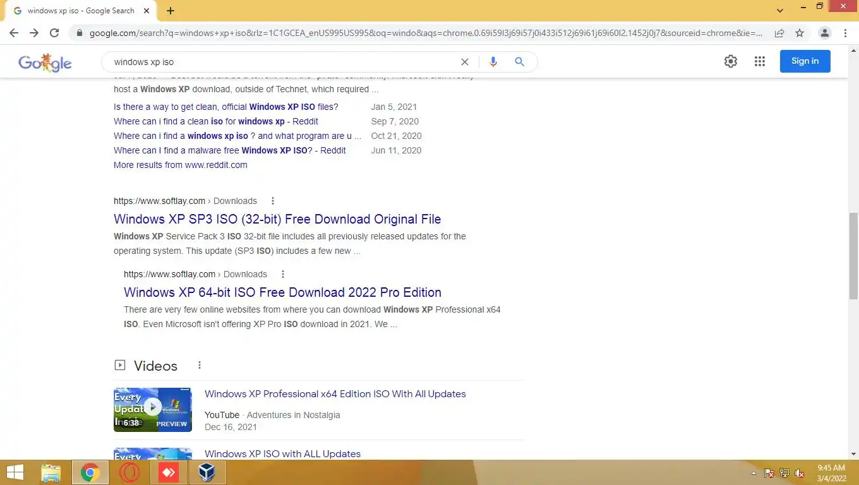This screenshot has width=859, height=485.
Task: Open 'Where can i find a windows xp iso ? and what program' link
Action: (x=237, y=136)
